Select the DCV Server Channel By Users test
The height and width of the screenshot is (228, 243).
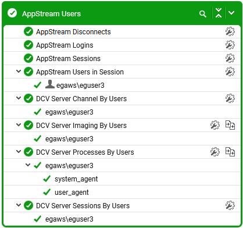pyautogui.click(x=81, y=99)
